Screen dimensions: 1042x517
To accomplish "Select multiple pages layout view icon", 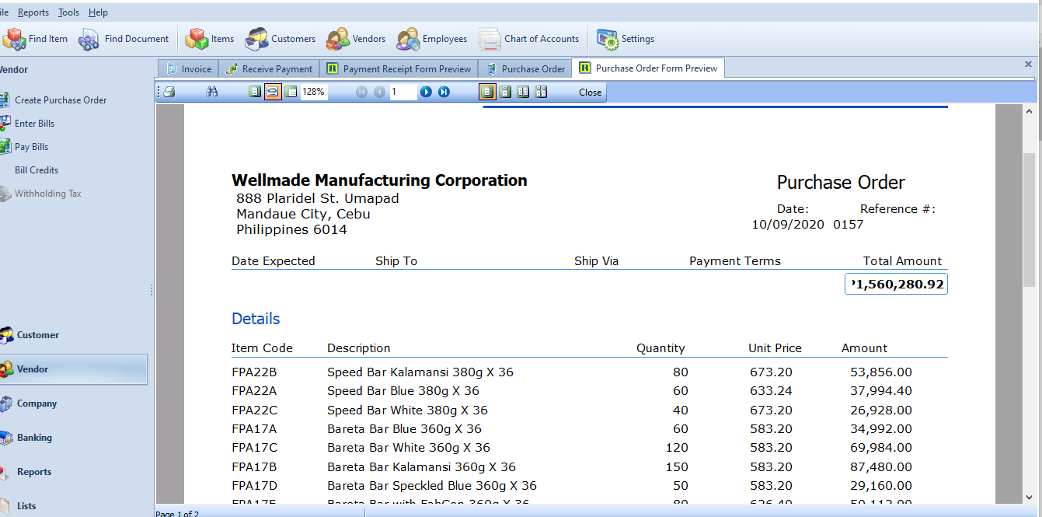I will pos(541,92).
